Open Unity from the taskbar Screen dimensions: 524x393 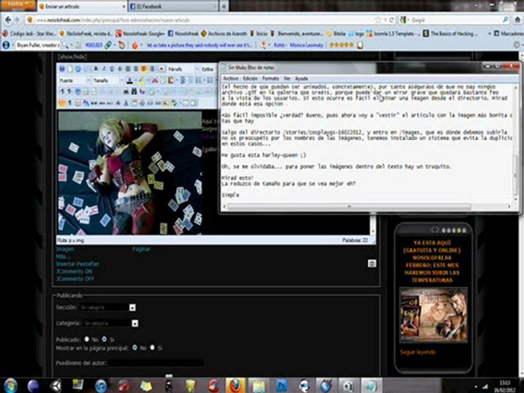pos(56,386)
